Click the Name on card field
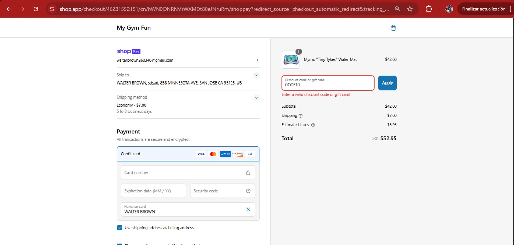 pos(188,209)
